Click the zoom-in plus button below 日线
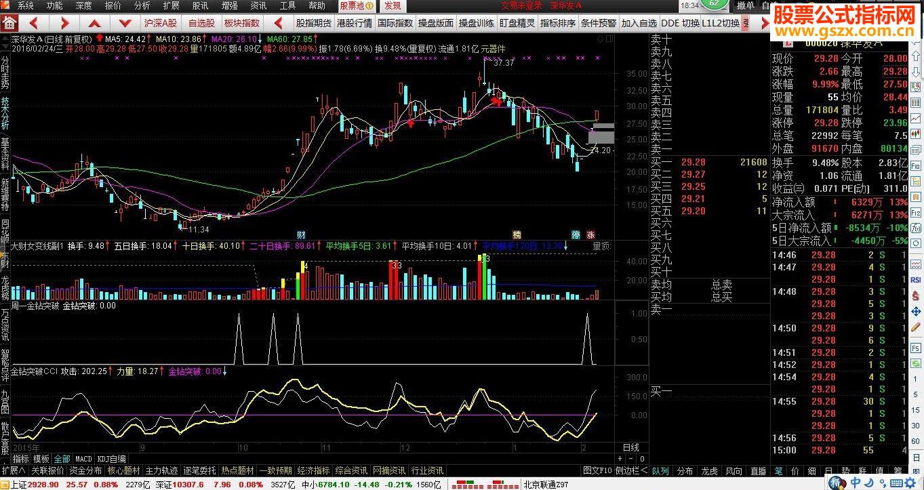 click(x=620, y=458)
